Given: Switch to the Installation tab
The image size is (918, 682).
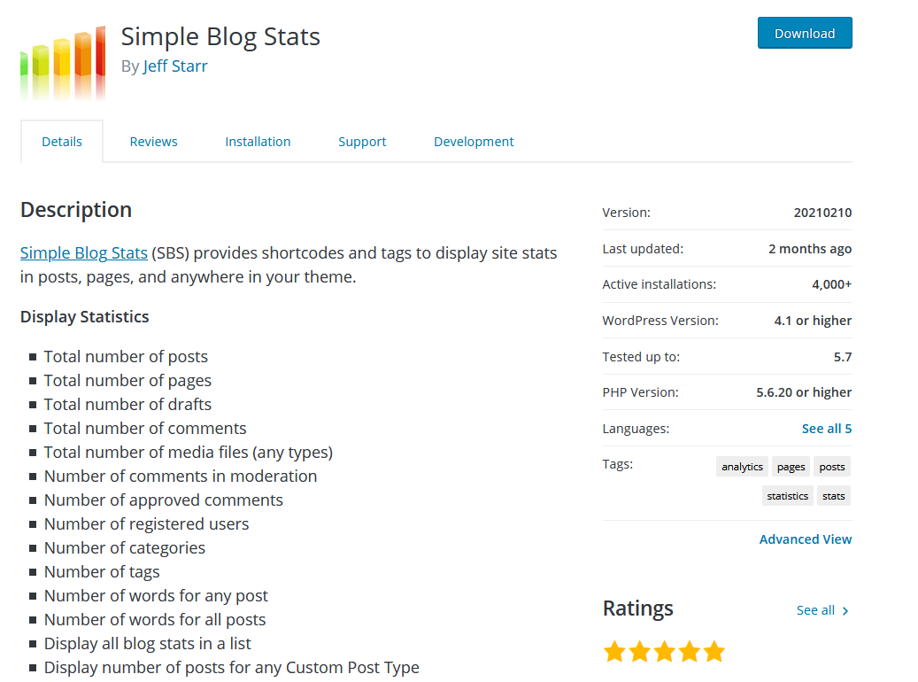Looking at the screenshot, I should (x=258, y=141).
